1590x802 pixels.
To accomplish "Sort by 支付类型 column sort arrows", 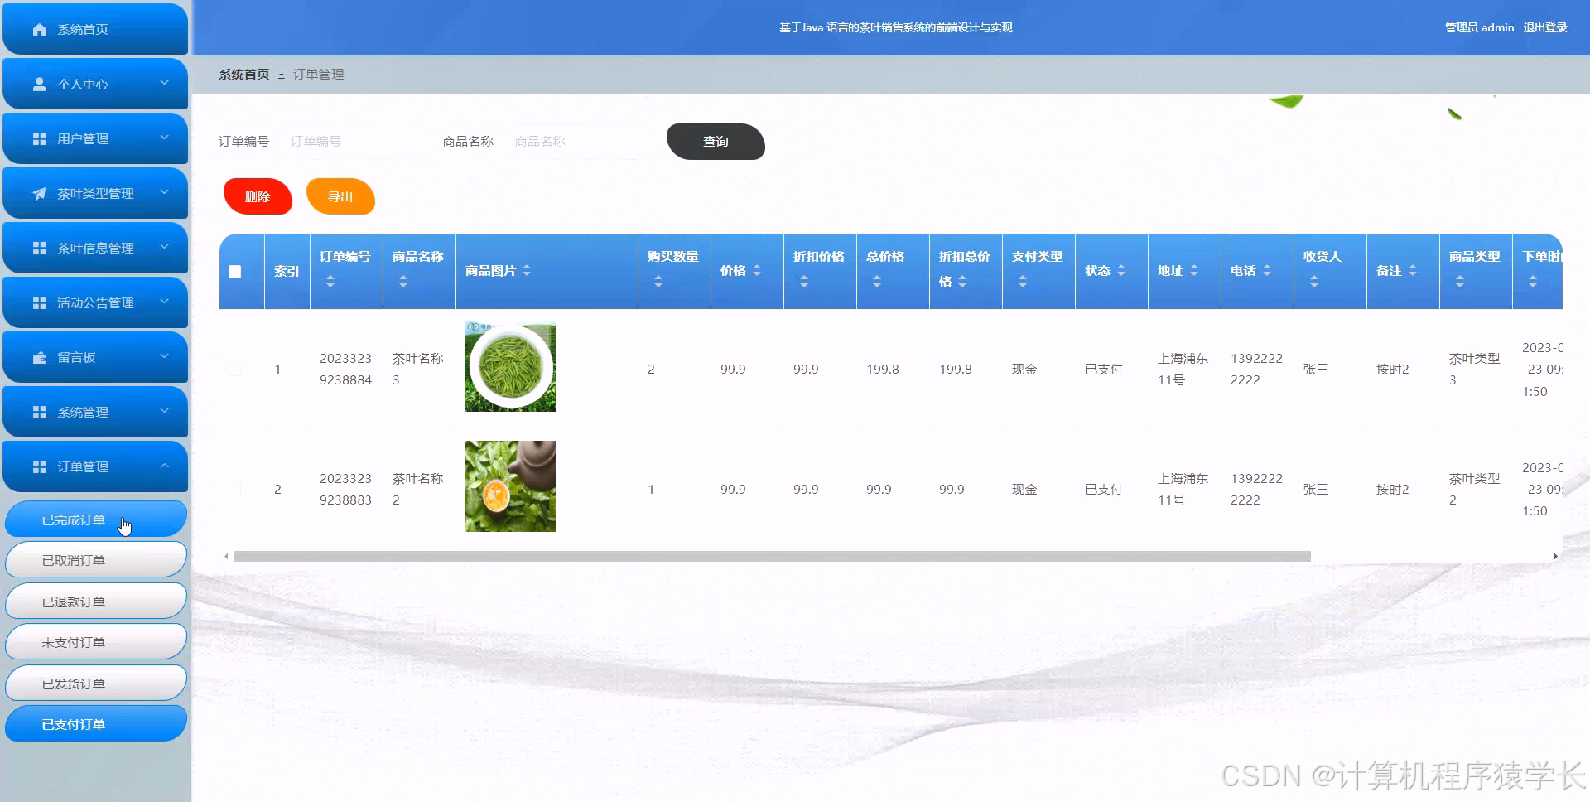I will 1023,282.
